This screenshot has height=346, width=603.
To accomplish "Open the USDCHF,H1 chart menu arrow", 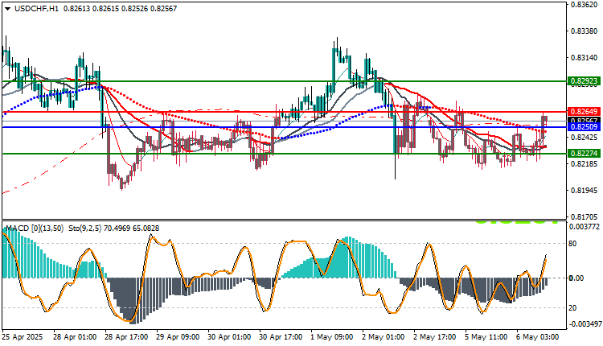I will tap(7, 9).
